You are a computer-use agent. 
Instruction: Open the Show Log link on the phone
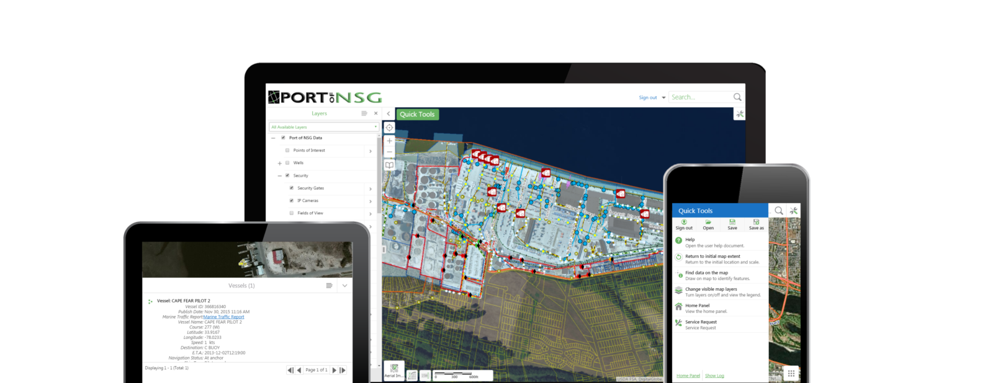714,376
